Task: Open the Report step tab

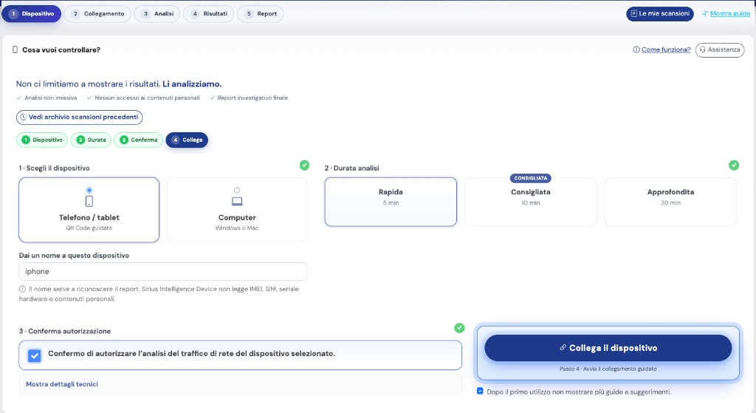Action: pyautogui.click(x=261, y=13)
